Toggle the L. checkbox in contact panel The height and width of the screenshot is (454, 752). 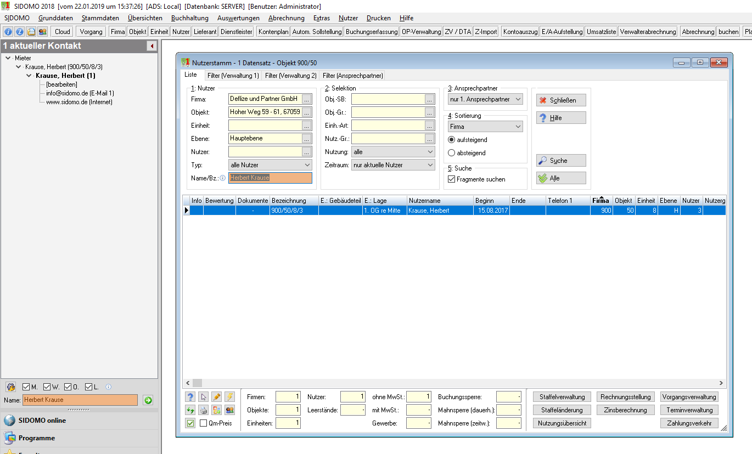(88, 387)
